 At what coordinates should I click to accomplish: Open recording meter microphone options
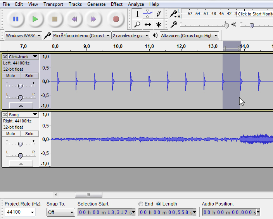tap(173, 14)
